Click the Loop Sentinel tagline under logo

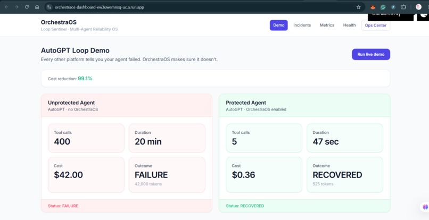coord(79,29)
